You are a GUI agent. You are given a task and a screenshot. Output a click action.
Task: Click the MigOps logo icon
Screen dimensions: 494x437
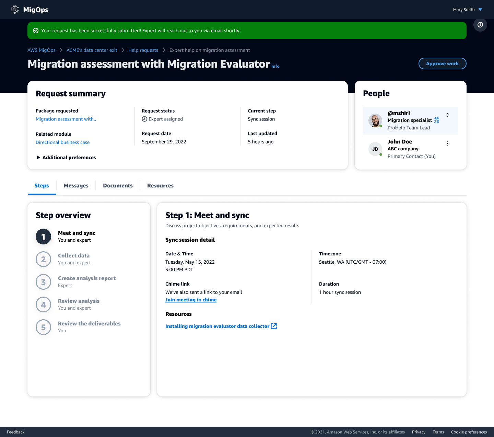coord(14,9)
